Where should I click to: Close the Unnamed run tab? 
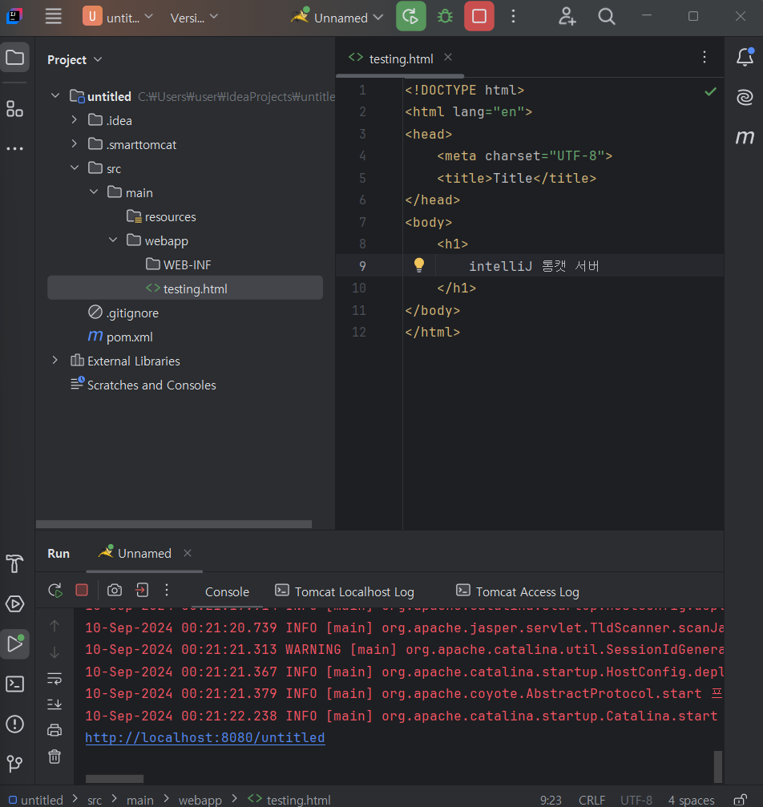click(x=188, y=553)
